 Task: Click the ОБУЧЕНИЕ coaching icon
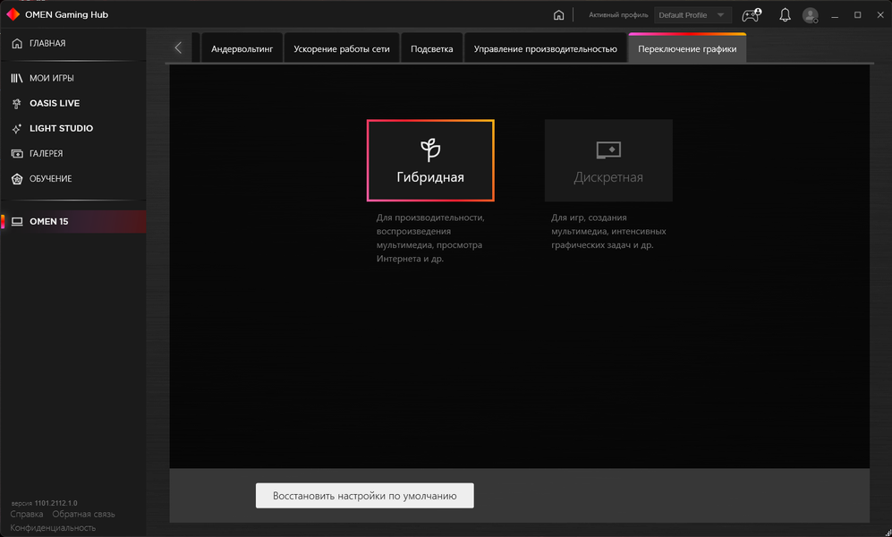(17, 179)
